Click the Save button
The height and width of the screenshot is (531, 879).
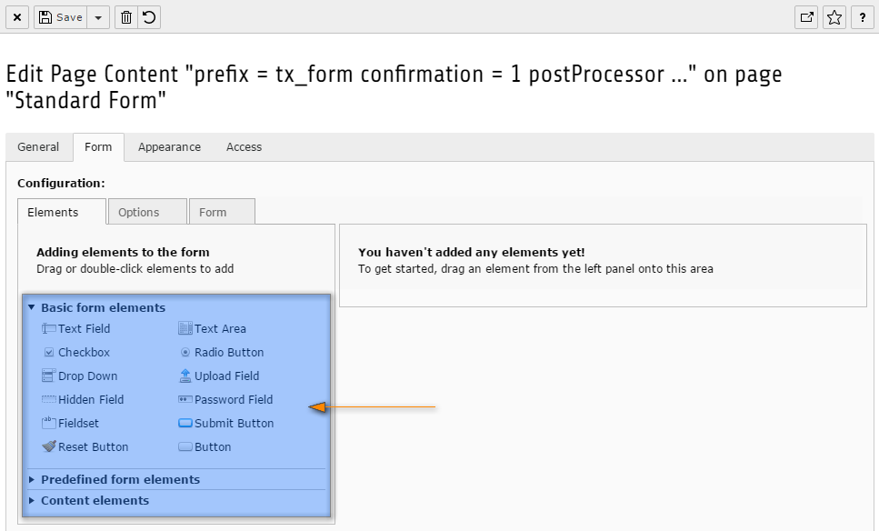tap(61, 17)
